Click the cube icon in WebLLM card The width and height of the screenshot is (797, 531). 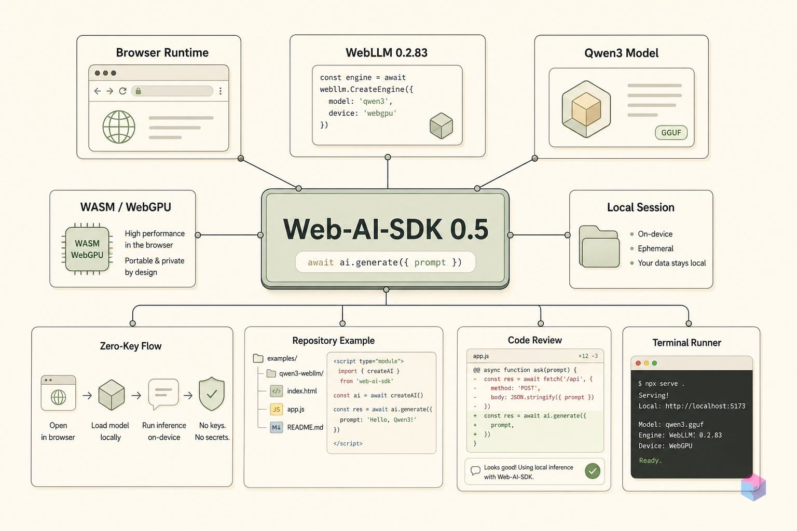[442, 125]
